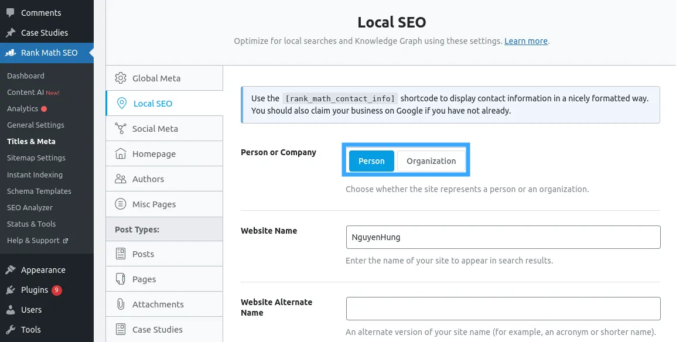The width and height of the screenshot is (676, 342).
Task: Open General Settings submenu item
Action: coord(35,125)
